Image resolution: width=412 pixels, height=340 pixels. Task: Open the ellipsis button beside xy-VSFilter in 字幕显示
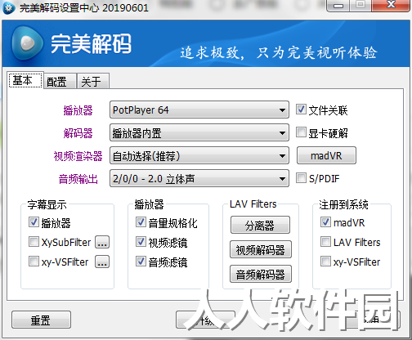click(x=102, y=262)
